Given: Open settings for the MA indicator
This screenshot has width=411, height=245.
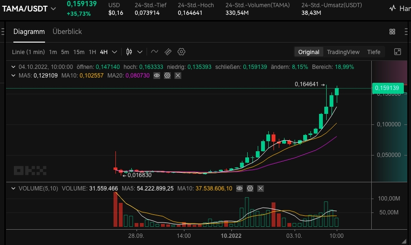Looking at the screenshot, I should [167, 76].
